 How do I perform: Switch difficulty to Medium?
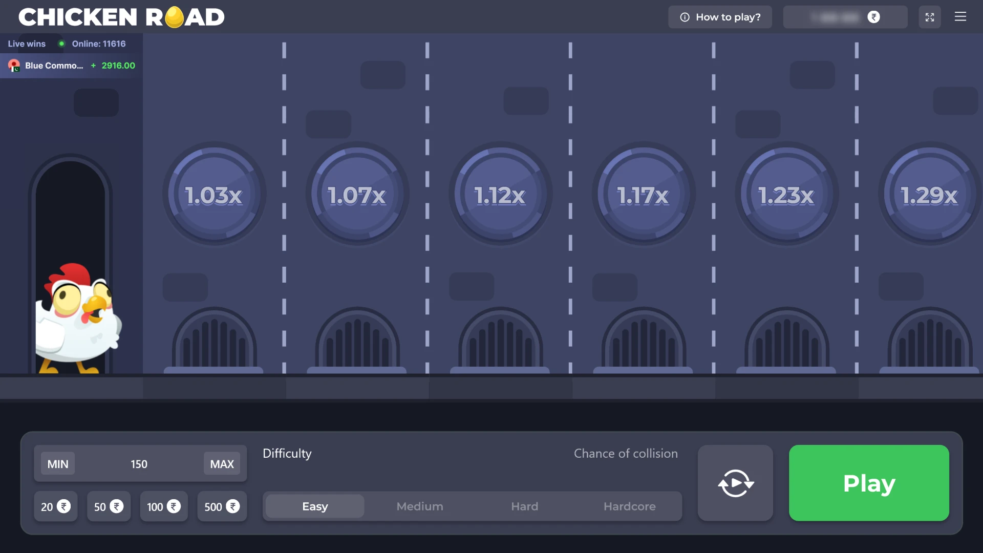point(419,506)
